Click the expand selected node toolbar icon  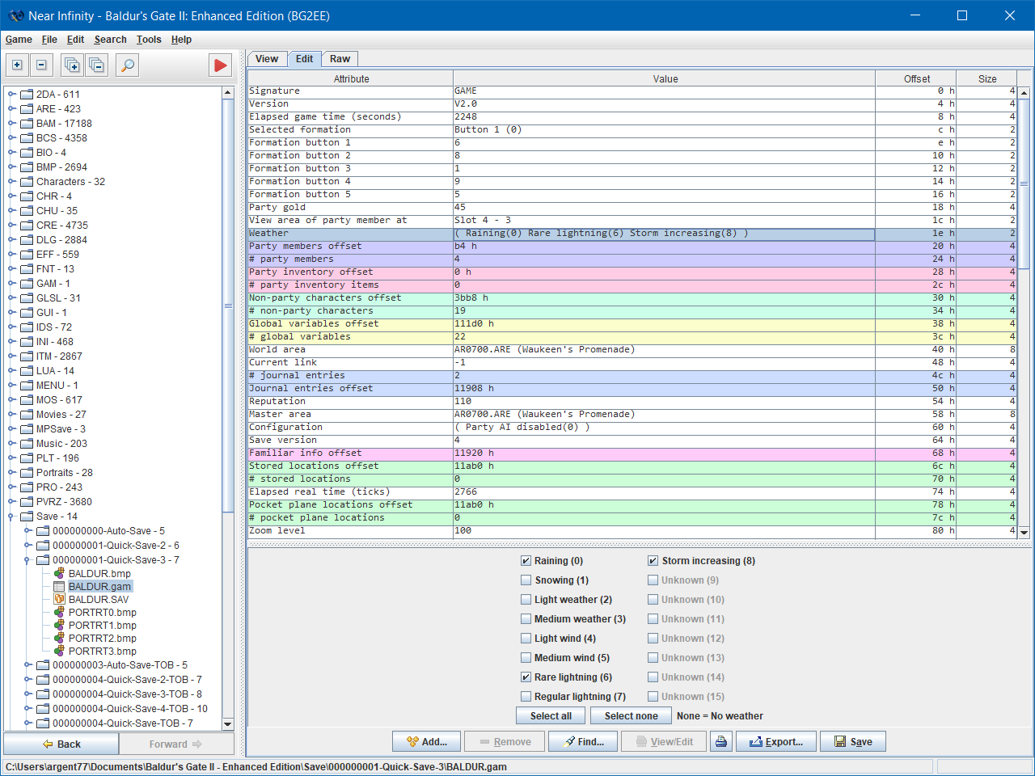(17, 65)
